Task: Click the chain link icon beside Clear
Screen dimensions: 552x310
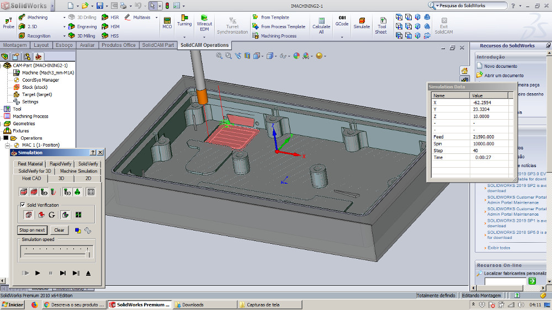Action: tap(88, 231)
